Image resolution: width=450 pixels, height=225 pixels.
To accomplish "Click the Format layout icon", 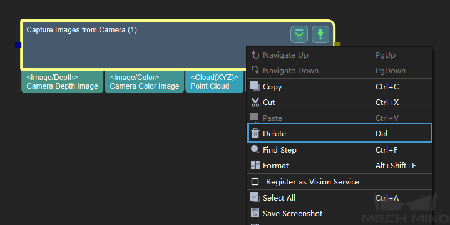I will (x=255, y=165).
